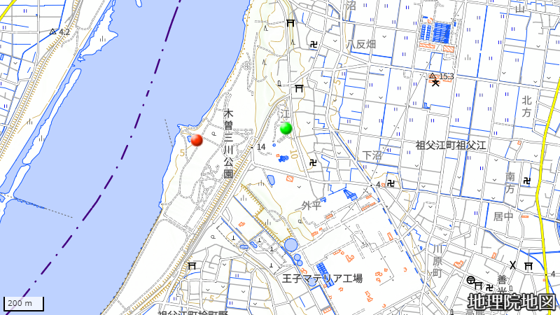The height and width of the screenshot is (315, 560).
Task: Click the red marker pin
Action: click(197, 140)
